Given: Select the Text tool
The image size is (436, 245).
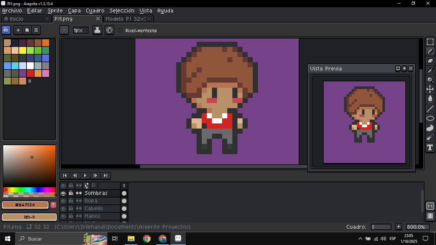Looking at the screenshot, I should pos(430,147).
